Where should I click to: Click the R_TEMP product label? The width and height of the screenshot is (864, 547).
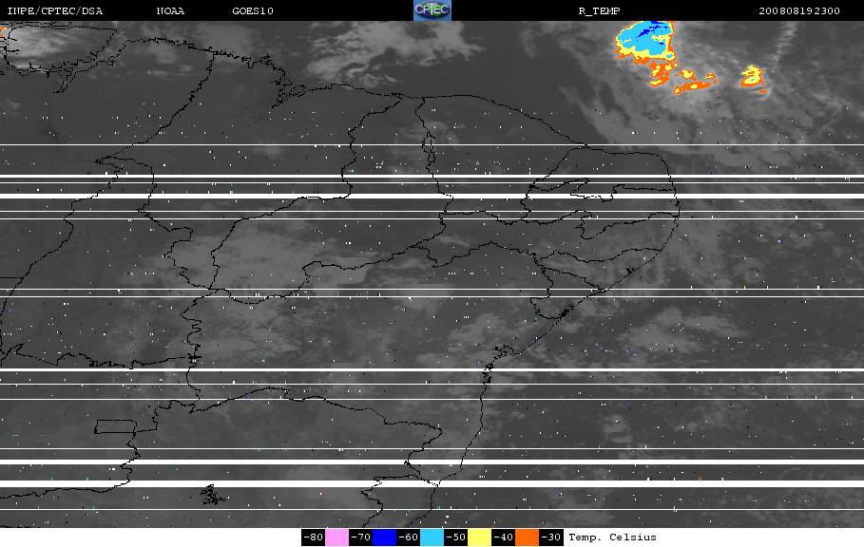[600, 11]
